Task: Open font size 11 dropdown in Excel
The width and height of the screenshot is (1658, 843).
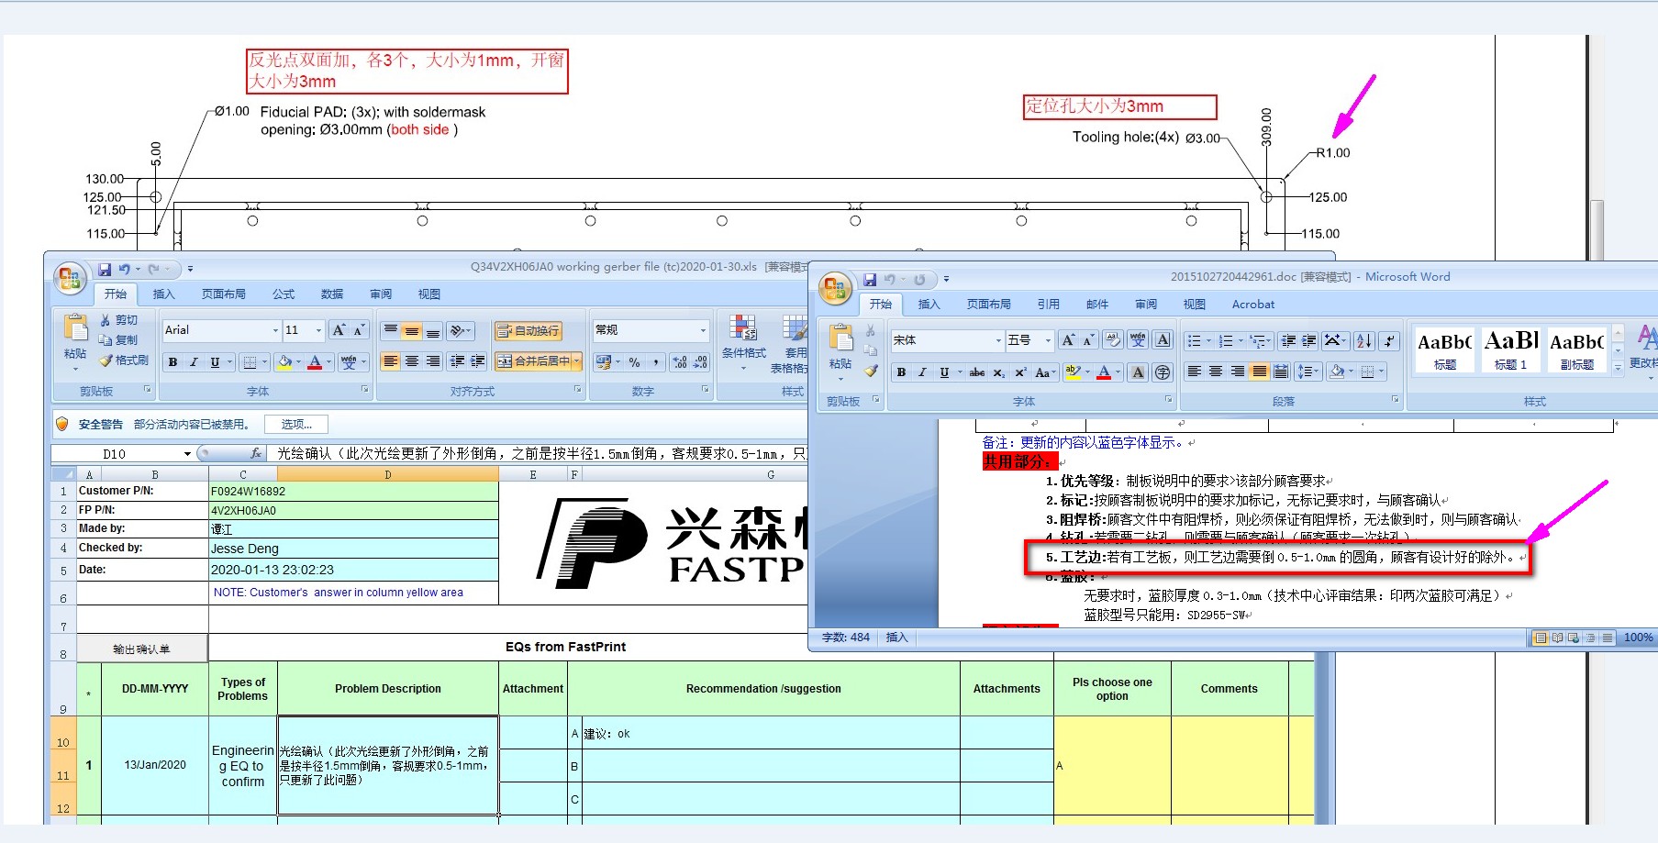Action: [x=318, y=330]
